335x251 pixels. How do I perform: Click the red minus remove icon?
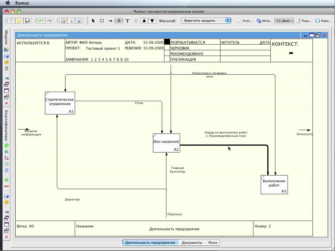coord(6,186)
